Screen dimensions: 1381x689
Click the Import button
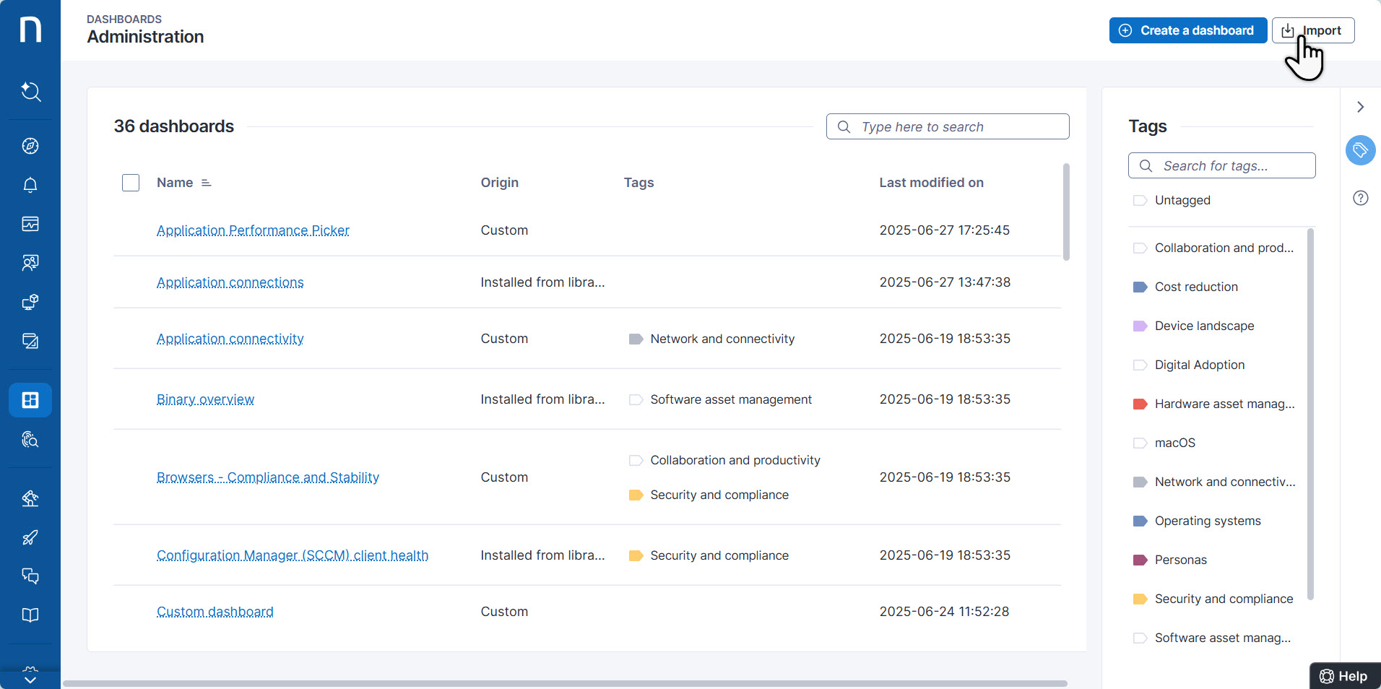pyautogui.click(x=1312, y=30)
